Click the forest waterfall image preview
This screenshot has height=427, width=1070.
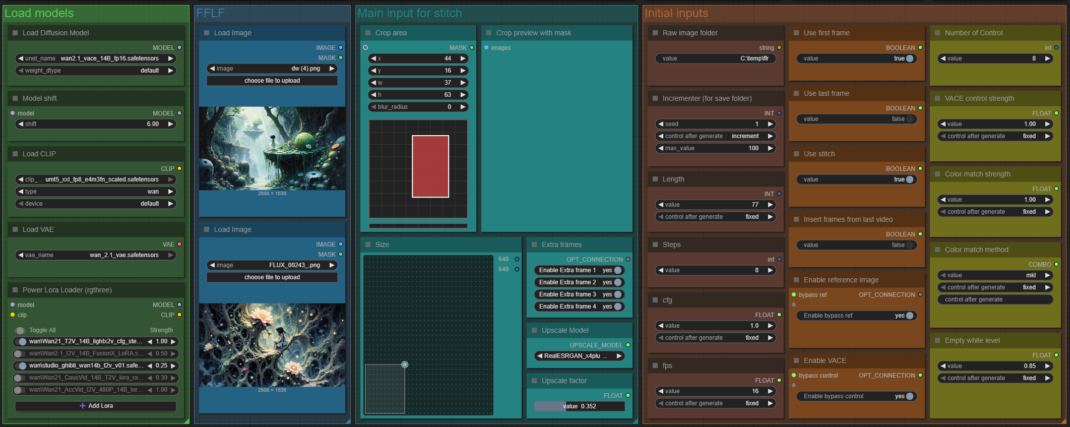(272, 148)
